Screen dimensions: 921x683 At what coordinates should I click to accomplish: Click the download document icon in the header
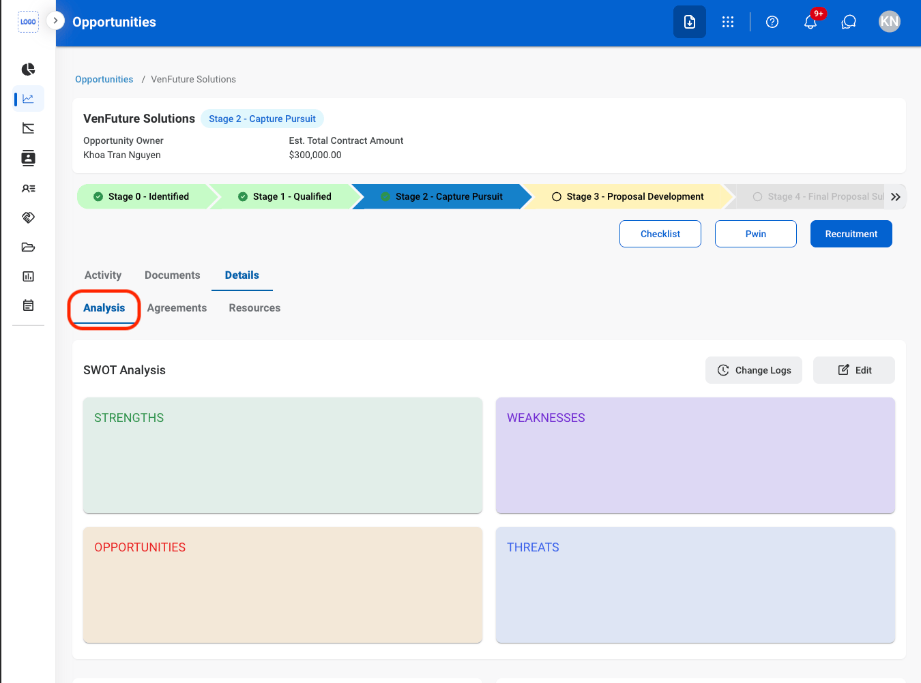[690, 22]
